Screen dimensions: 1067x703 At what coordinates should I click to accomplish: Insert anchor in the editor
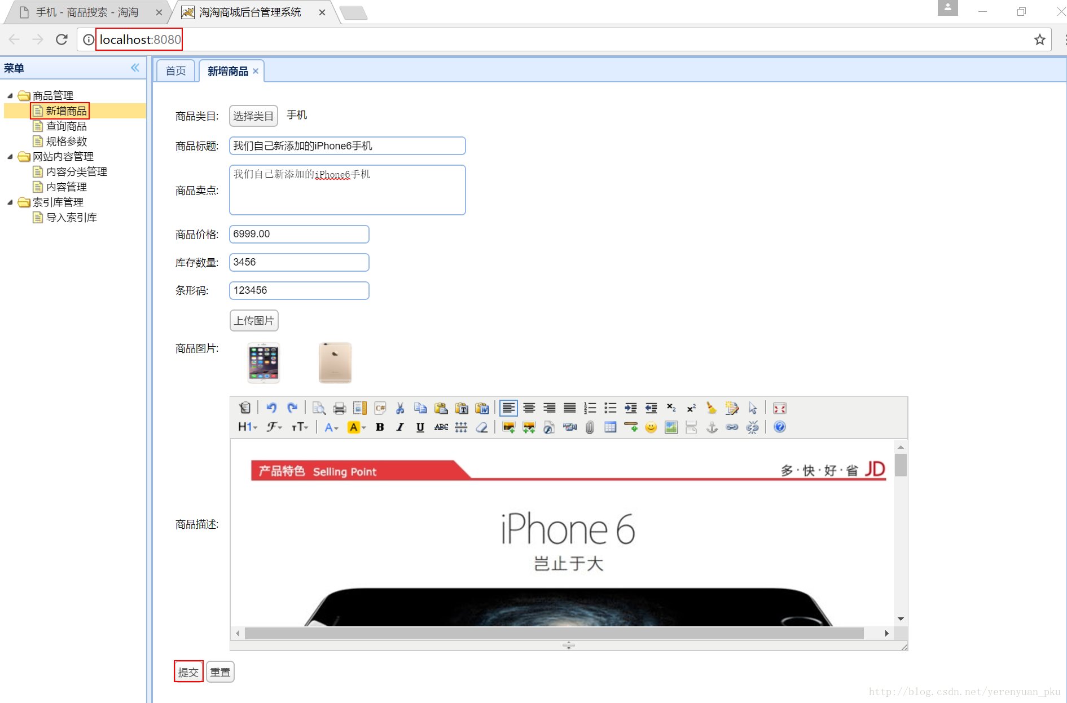pyautogui.click(x=712, y=427)
